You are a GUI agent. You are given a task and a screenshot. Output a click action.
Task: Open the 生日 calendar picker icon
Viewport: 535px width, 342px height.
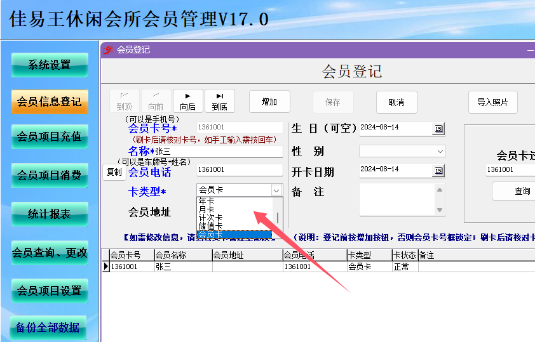[x=438, y=129]
